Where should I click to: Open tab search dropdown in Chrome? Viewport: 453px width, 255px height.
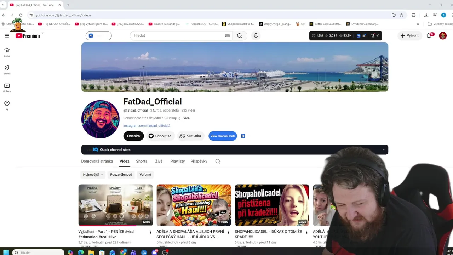click(x=3, y=5)
